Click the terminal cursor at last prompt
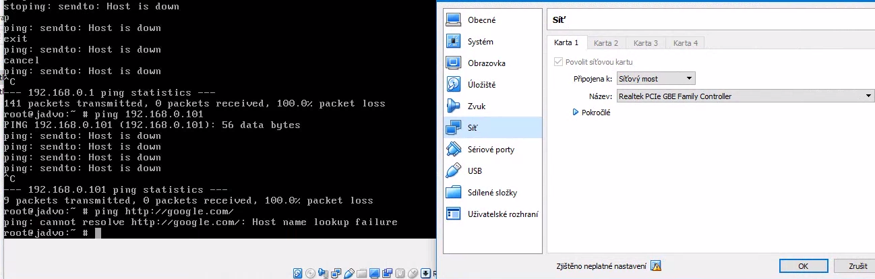This screenshot has height=279, width=875. coord(98,232)
